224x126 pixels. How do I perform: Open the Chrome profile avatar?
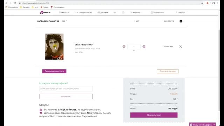point(213,3)
